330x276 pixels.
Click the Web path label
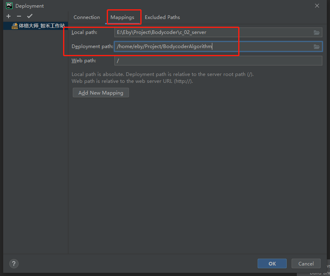(82, 60)
